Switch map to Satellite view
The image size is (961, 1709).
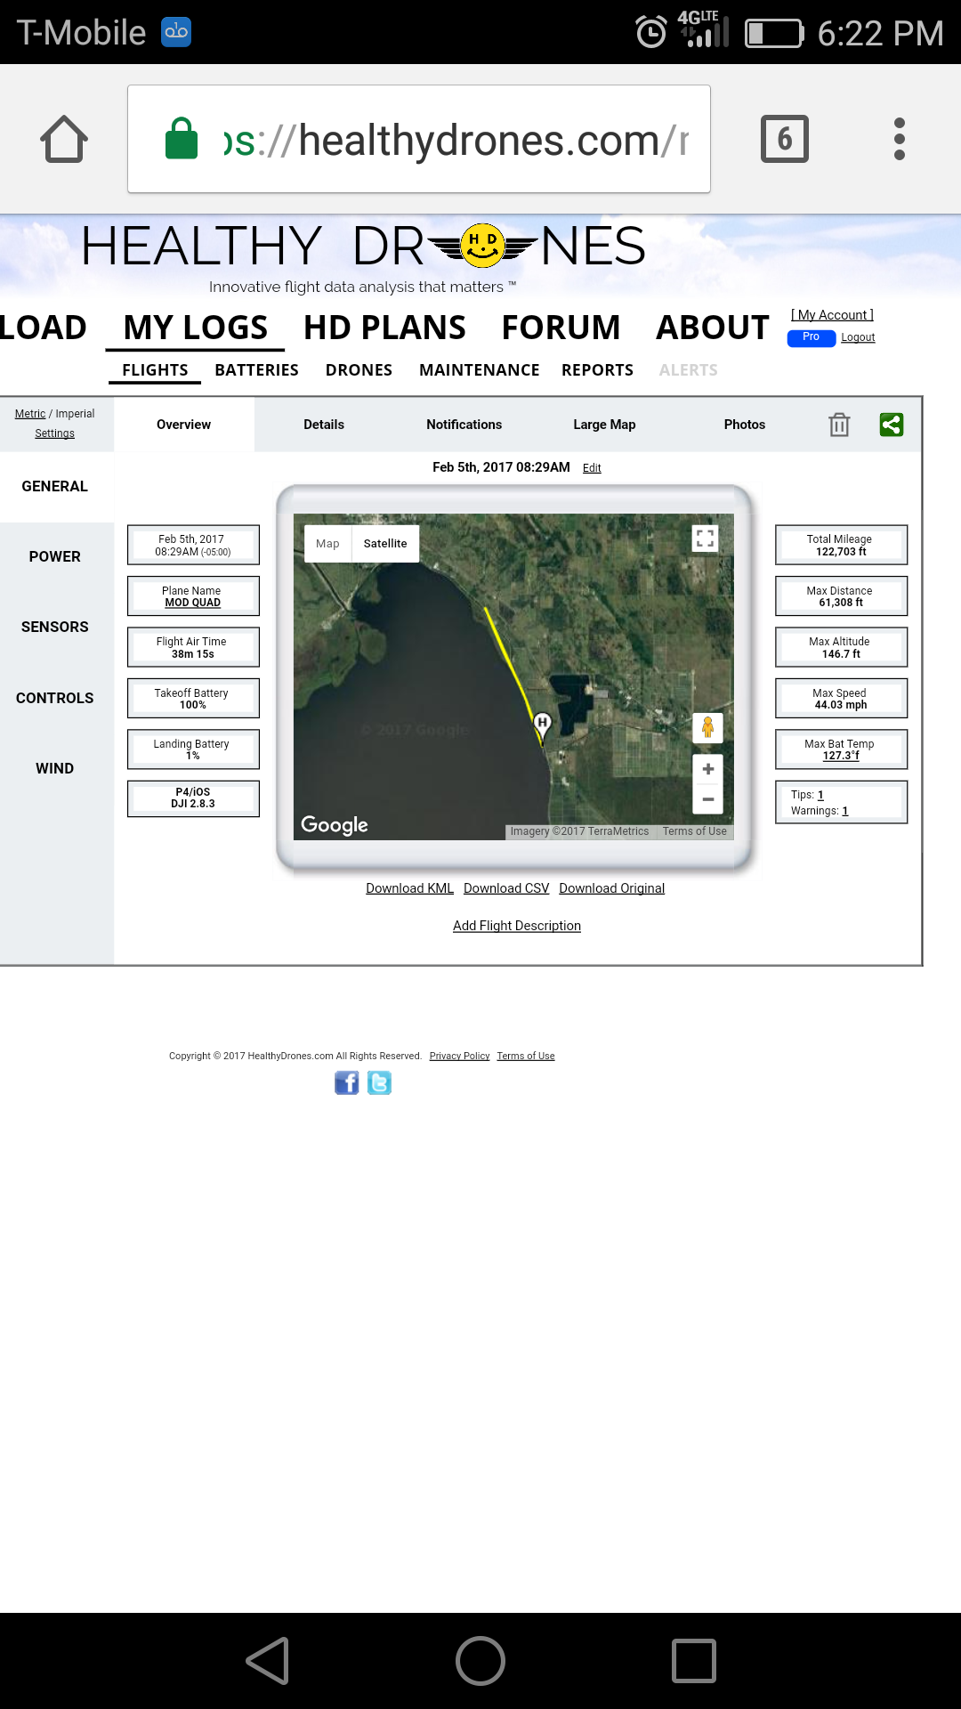tap(385, 544)
